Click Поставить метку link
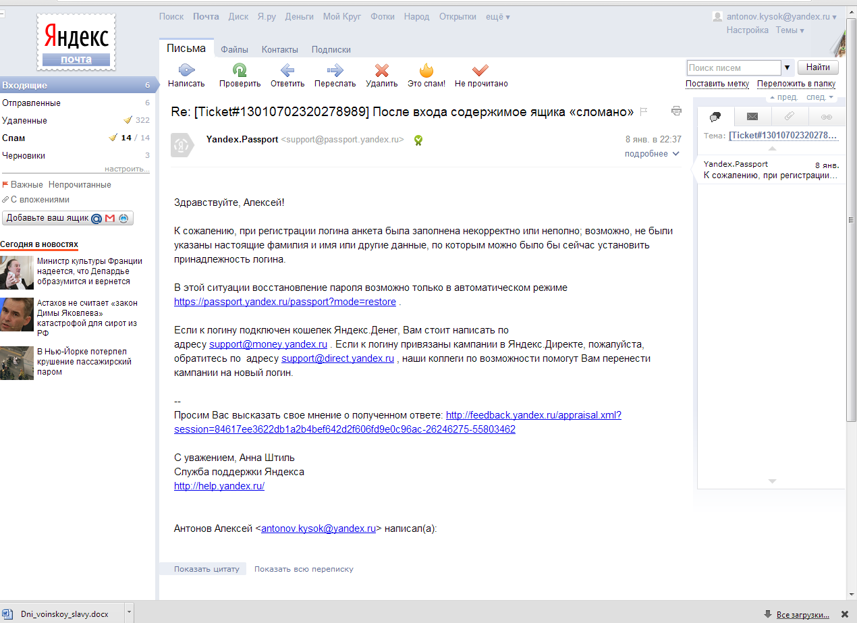Viewport: 857px width, 623px height. 717,84
